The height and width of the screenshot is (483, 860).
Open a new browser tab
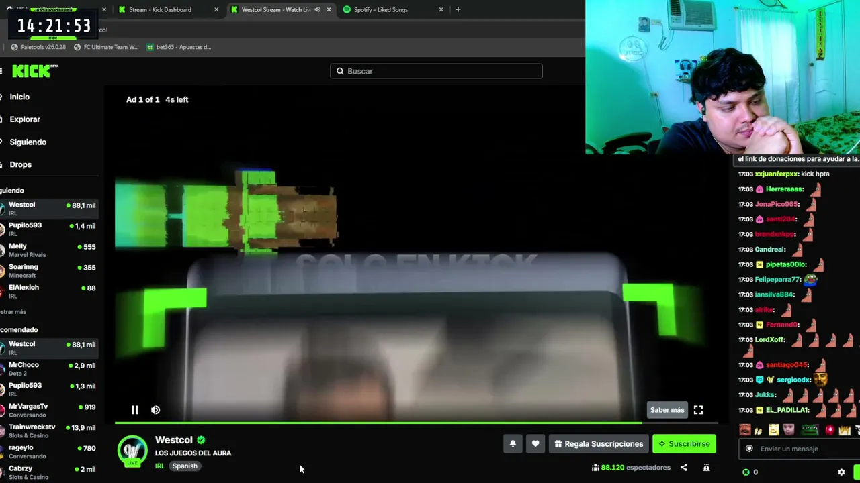click(458, 9)
